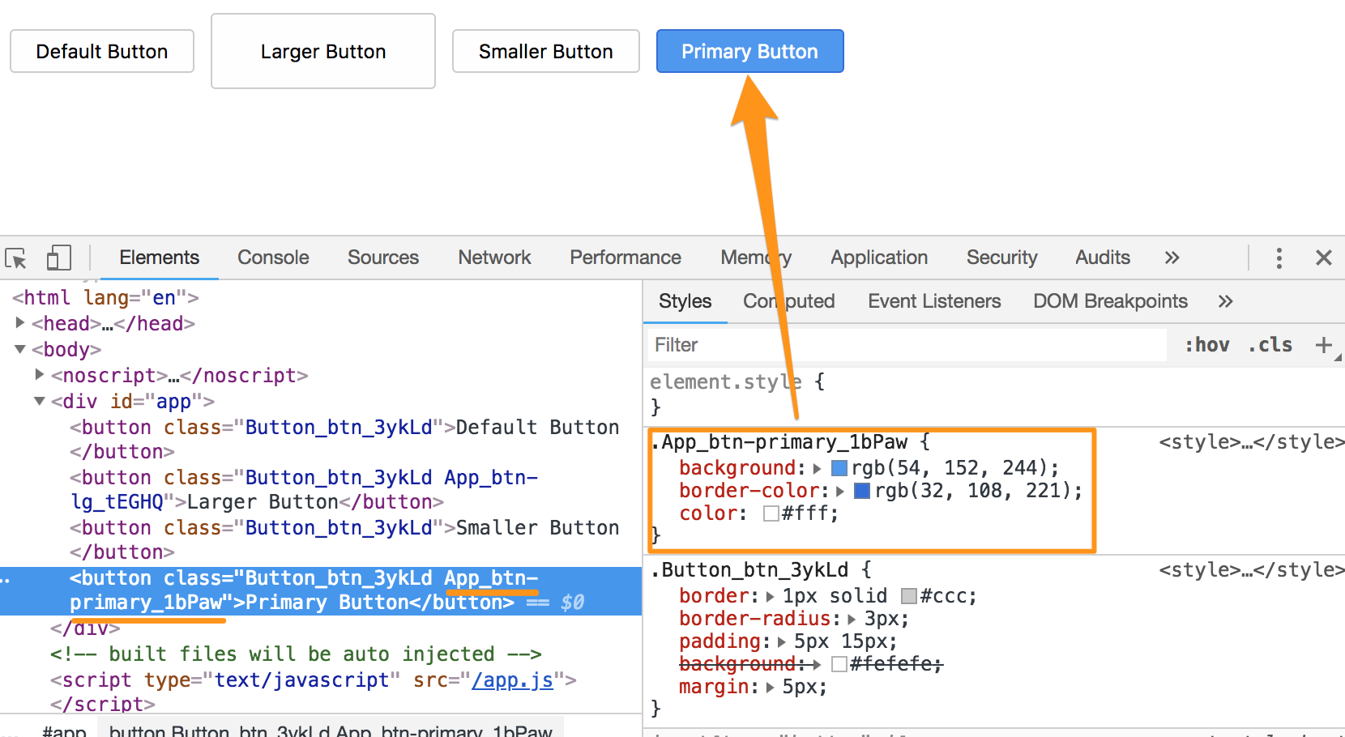This screenshot has width=1345, height=737.
Task: Expand the background shorthand in App_btn-primary rule
Action: [x=817, y=468]
